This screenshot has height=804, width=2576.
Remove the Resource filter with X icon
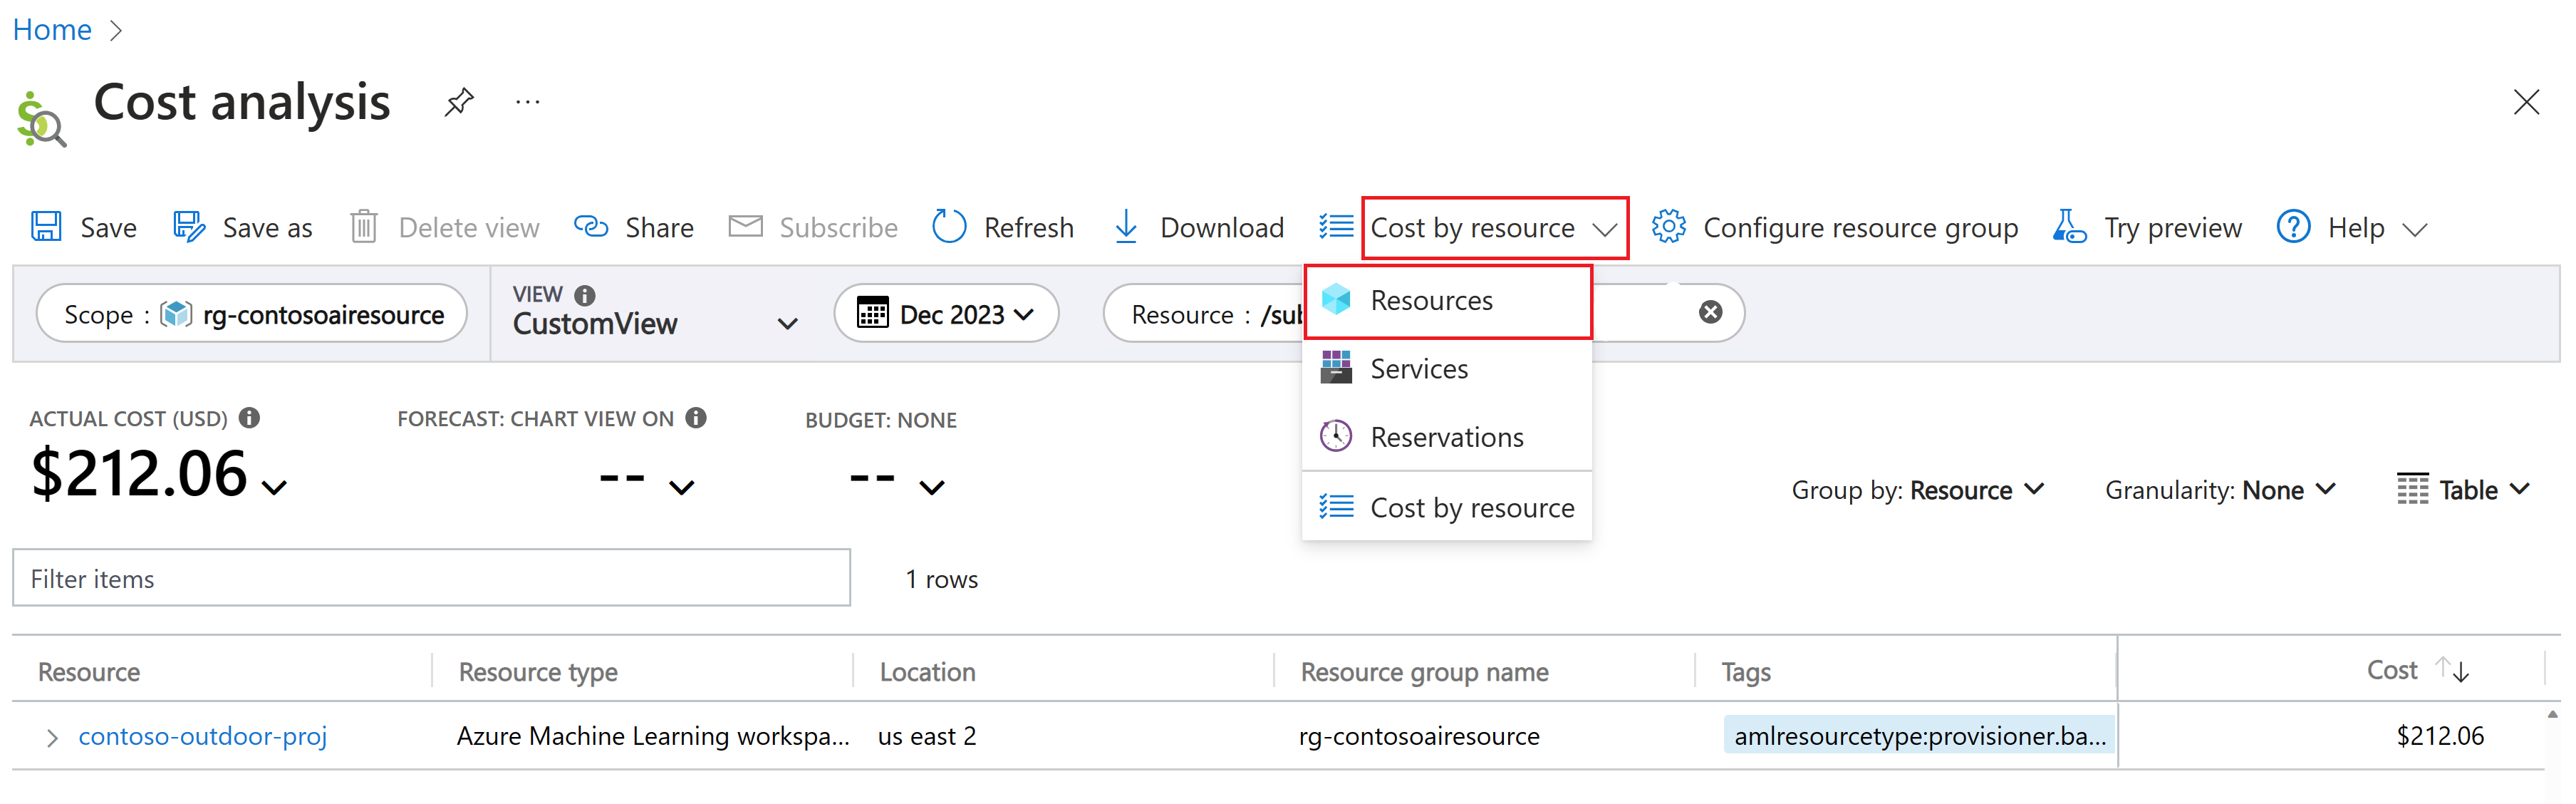(1711, 313)
